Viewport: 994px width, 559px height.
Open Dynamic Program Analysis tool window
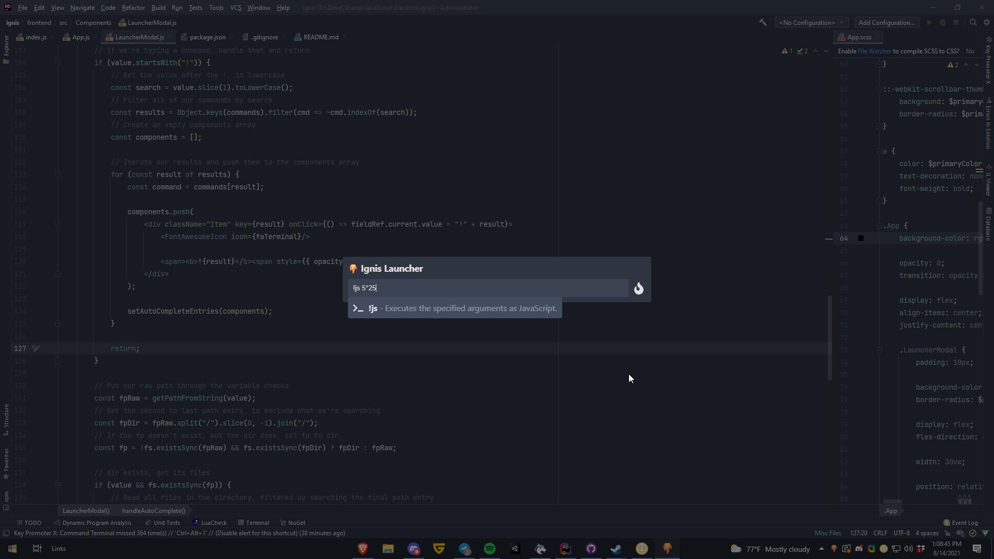coord(93,523)
